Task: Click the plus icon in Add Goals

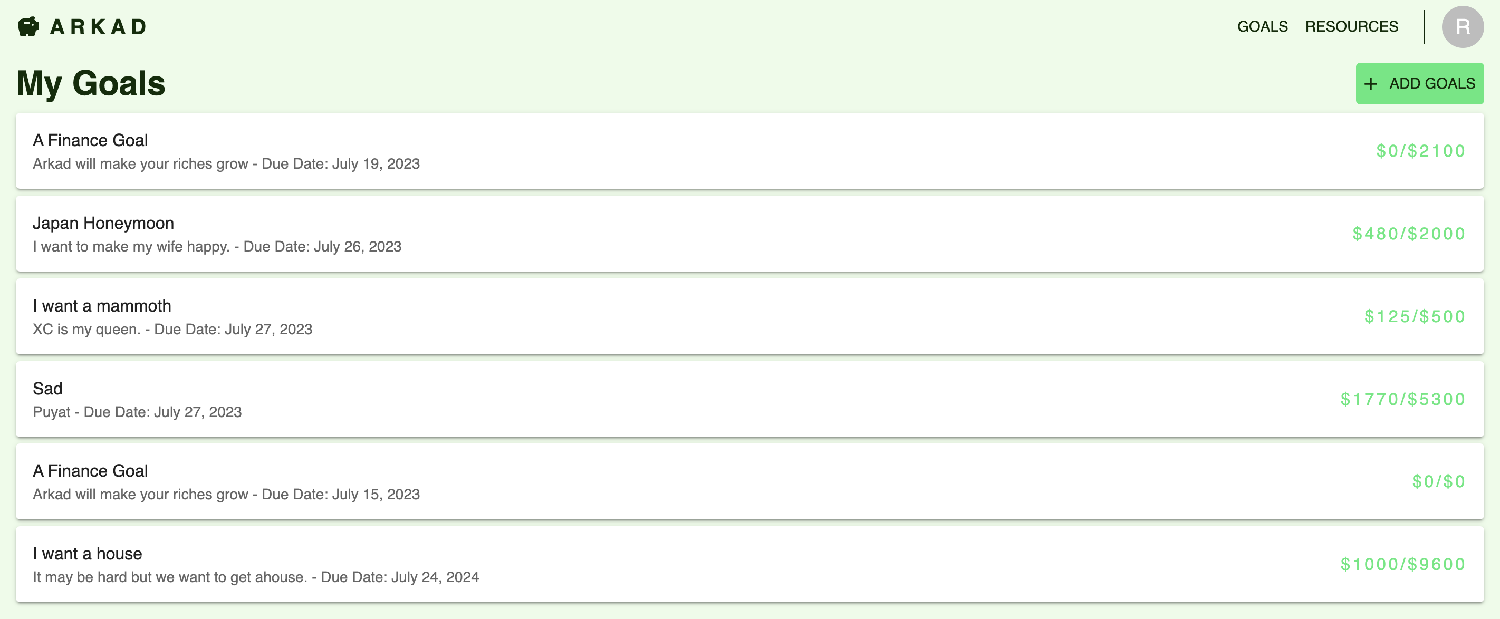Action: (x=1371, y=84)
